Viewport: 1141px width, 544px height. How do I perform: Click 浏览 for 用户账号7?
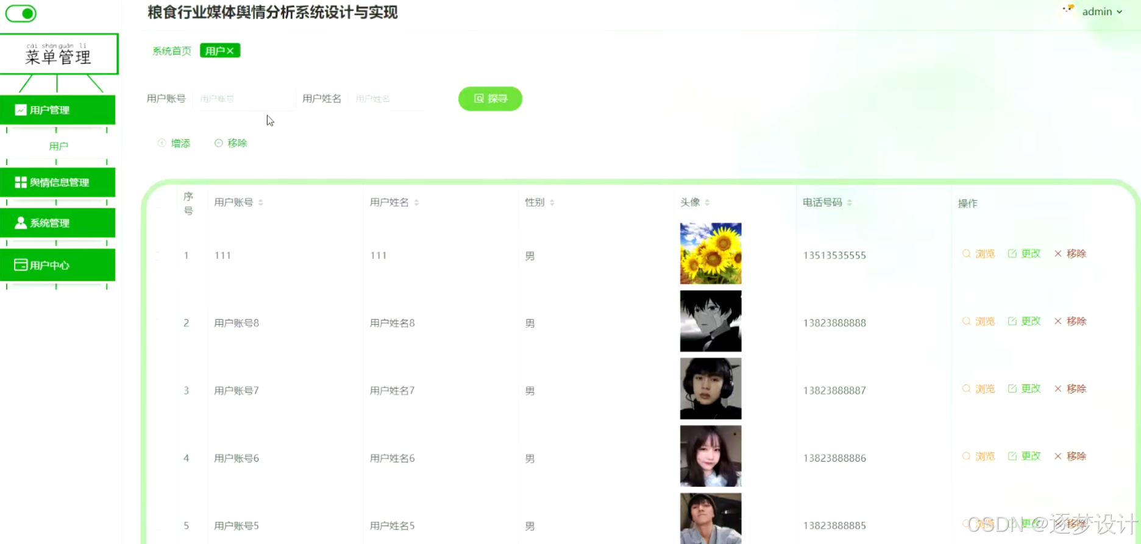coord(979,389)
